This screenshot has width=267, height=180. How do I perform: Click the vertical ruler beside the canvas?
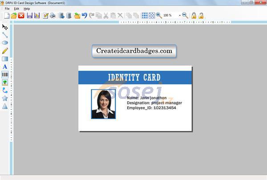coord(12,100)
